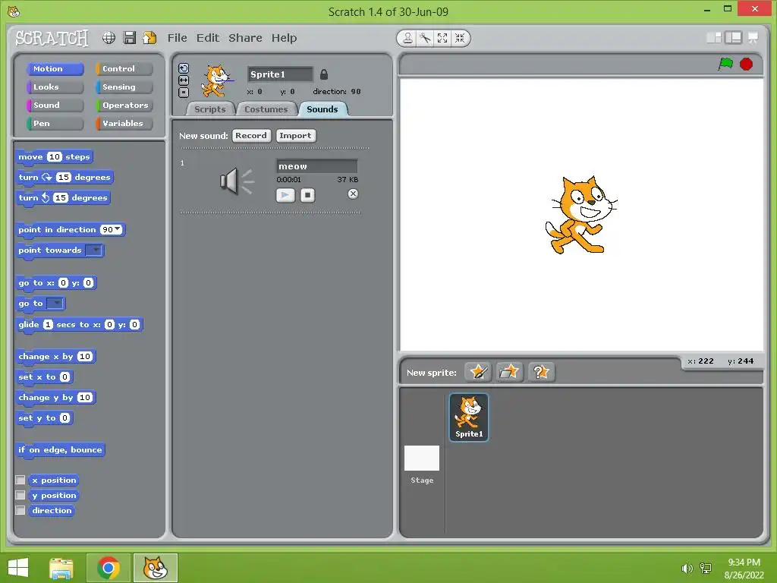Viewport: 777px width, 583px height.
Task: Enable the y position checkbox
Action: point(20,495)
